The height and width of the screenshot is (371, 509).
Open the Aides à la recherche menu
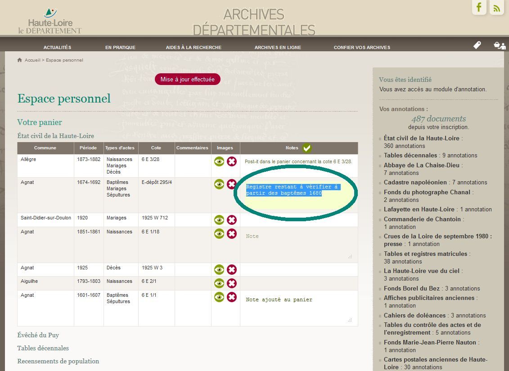point(194,47)
